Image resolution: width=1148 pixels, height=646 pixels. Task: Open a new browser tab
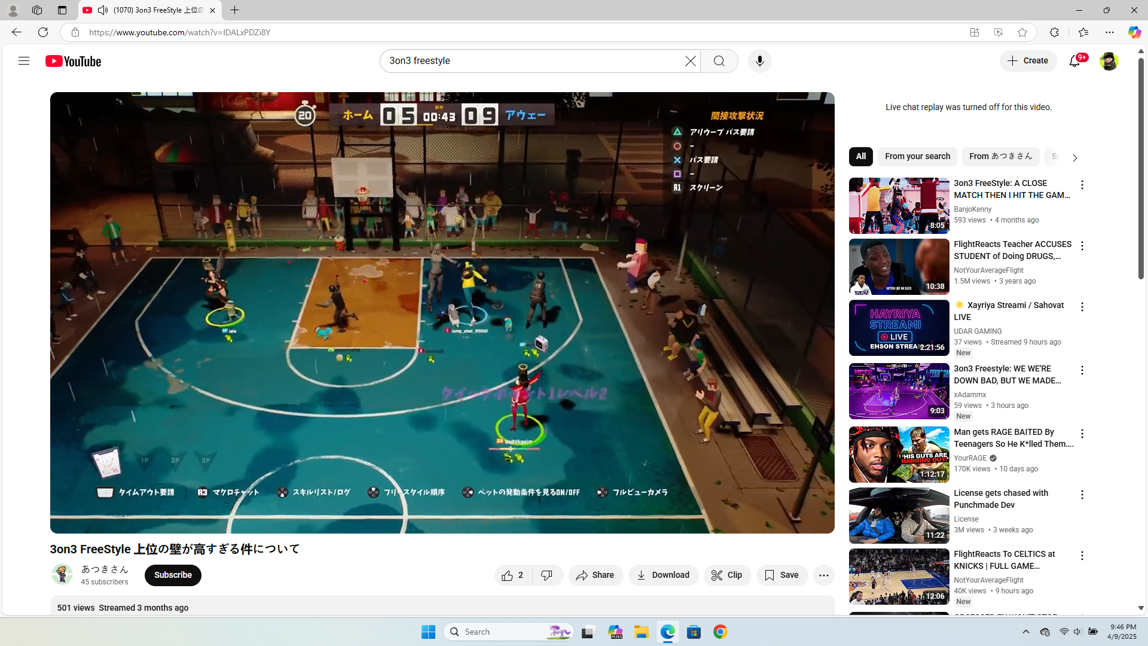pyautogui.click(x=235, y=10)
